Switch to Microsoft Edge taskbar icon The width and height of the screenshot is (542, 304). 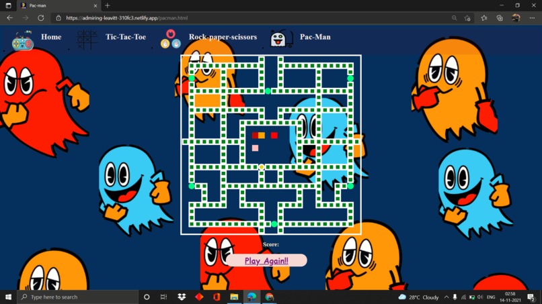(x=251, y=297)
